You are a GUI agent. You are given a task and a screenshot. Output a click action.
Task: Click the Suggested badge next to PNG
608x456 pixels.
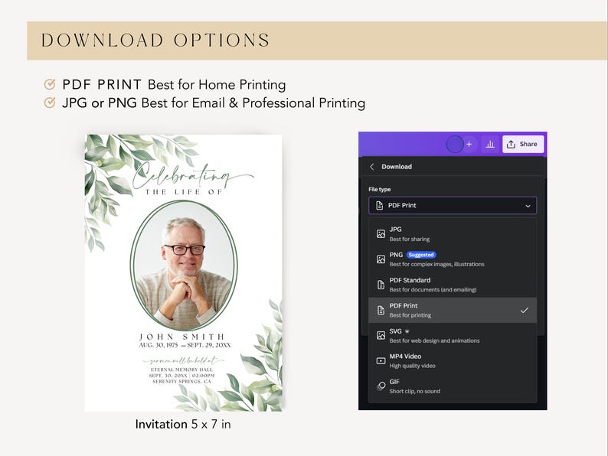421,255
